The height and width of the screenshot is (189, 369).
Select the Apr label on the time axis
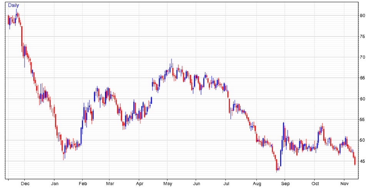pos(140,184)
